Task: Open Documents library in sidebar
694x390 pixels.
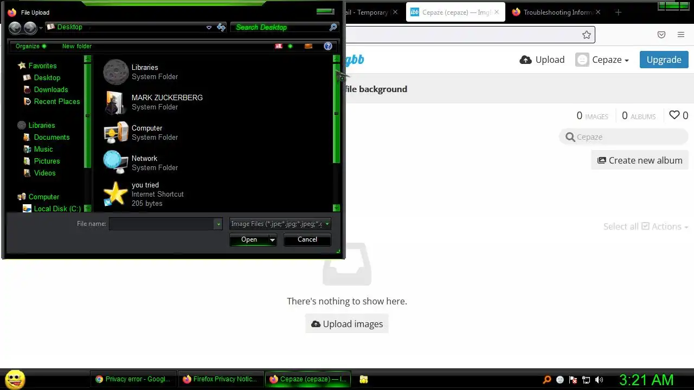Action: 52,137
